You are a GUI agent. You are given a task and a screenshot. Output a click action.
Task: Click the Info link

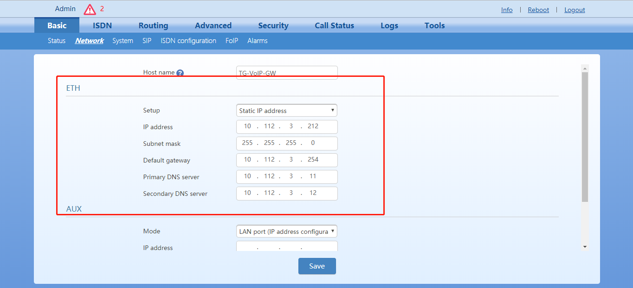[507, 10]
